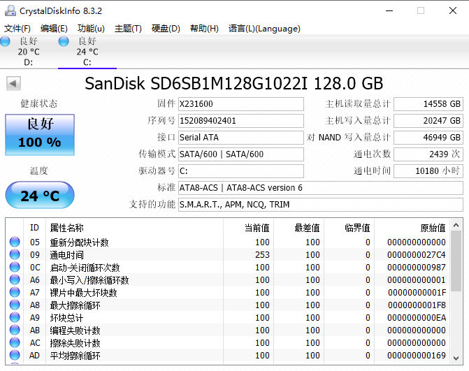Click the 临界值 column header
The height and width of the screenshot is (371, 469).
click(x=349, y=228)
